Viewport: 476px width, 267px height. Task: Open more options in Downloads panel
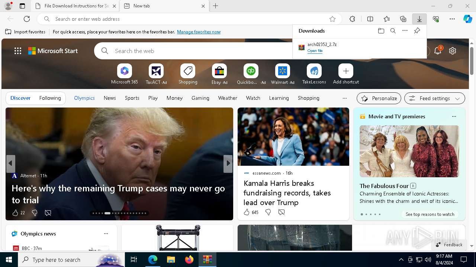[x=405, y=31]
